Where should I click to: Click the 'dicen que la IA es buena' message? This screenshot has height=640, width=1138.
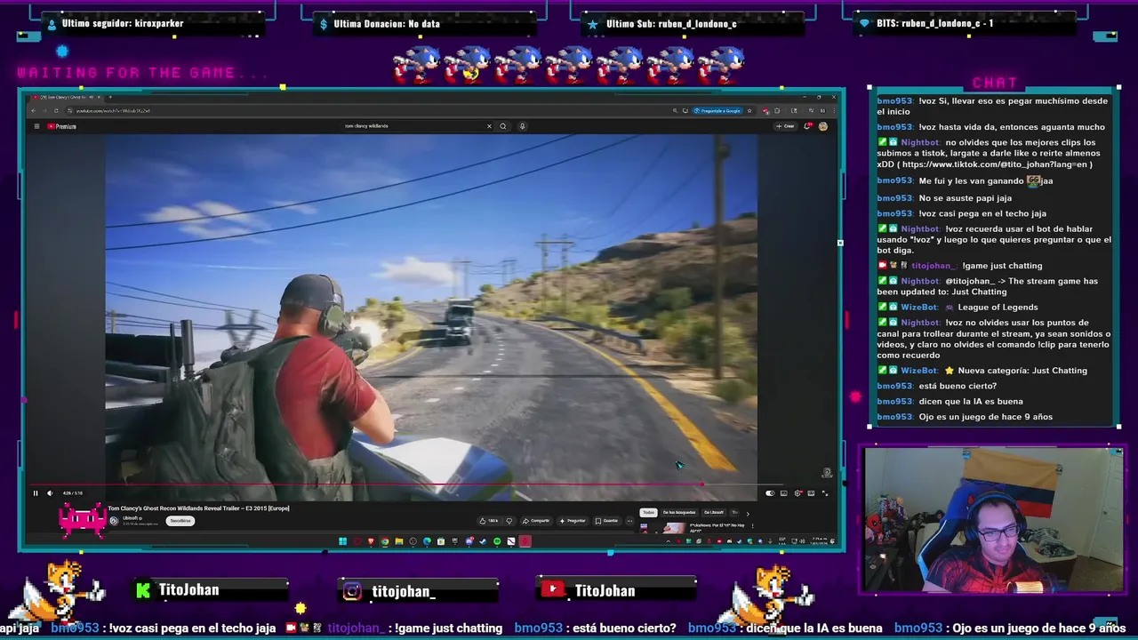point(971,402)
